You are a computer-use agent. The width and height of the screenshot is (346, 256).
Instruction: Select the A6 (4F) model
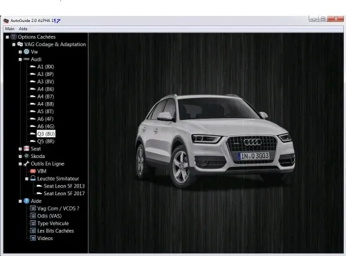tap(46, 119)
